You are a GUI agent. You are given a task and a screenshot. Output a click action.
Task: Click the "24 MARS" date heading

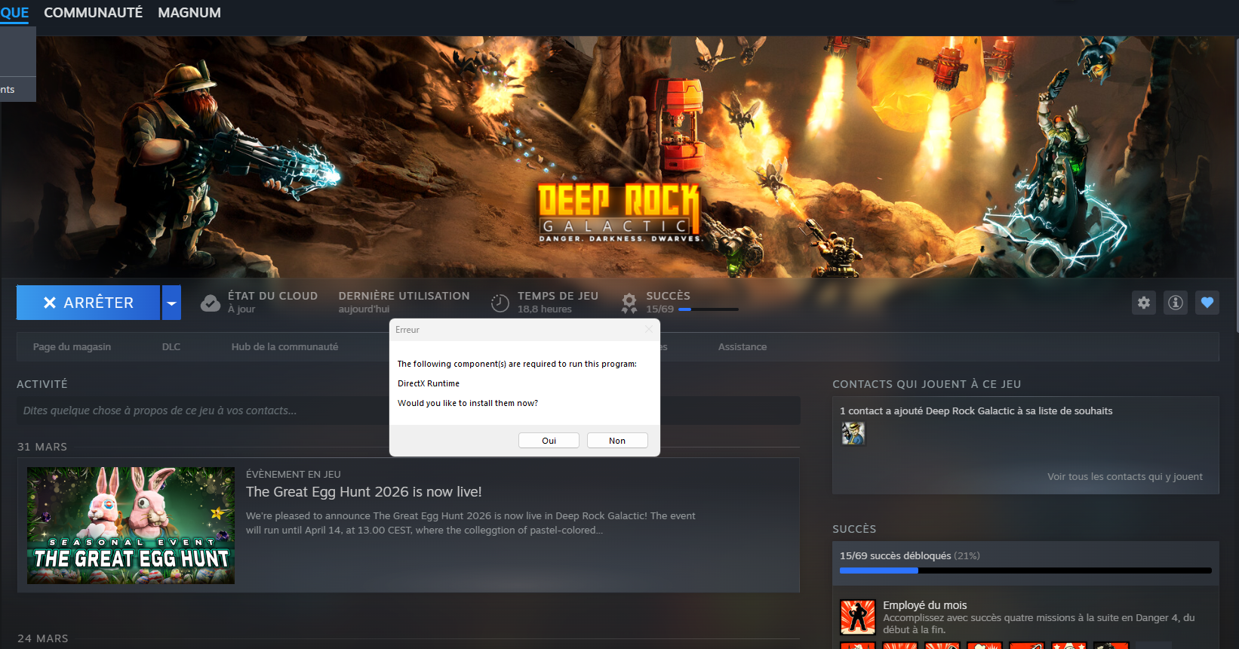click(x=43, y=638)
